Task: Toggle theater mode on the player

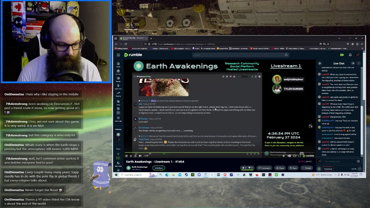Action: (x=295, y=156)
